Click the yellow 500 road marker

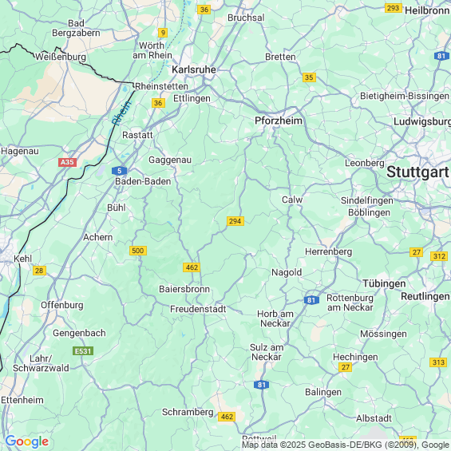(138, 251)
